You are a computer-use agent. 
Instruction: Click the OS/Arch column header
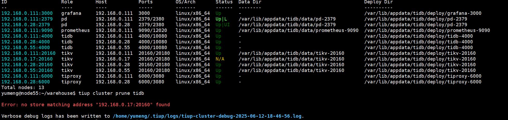(x=186, y=2)
